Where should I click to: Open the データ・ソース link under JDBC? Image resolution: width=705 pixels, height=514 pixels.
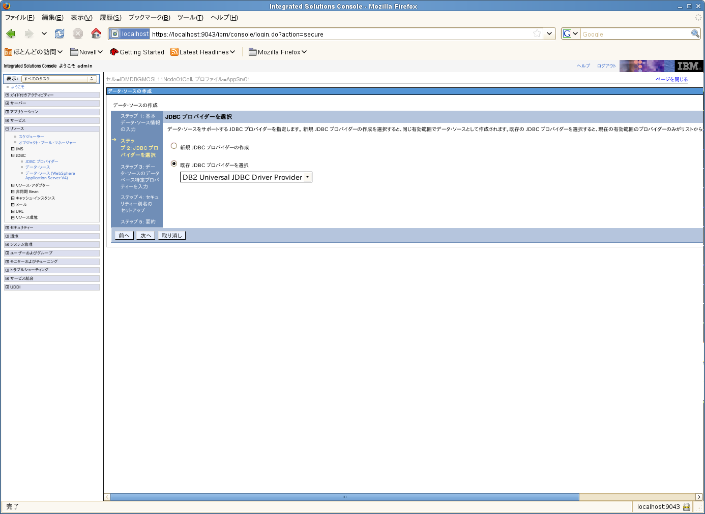(x=38, y=167)
